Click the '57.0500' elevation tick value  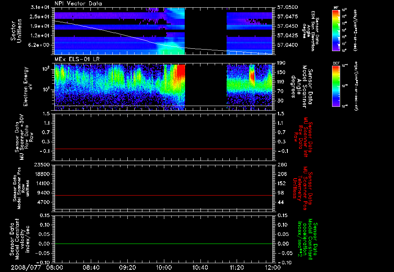point(288,7)
